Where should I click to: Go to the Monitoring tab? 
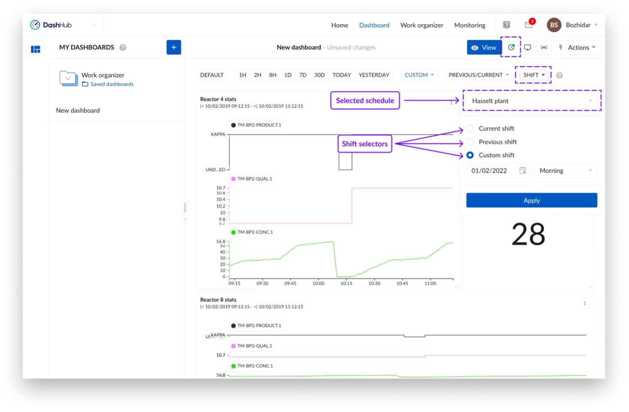pos(469,25)
